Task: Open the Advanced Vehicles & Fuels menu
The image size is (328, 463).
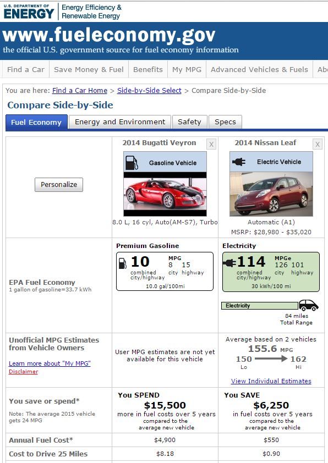Action: click(x=259, y=69)
